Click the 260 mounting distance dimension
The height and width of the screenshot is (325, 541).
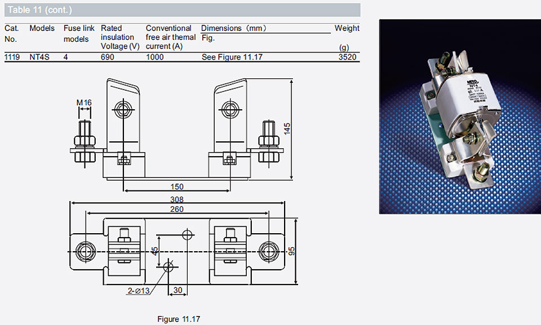[176, 209]
